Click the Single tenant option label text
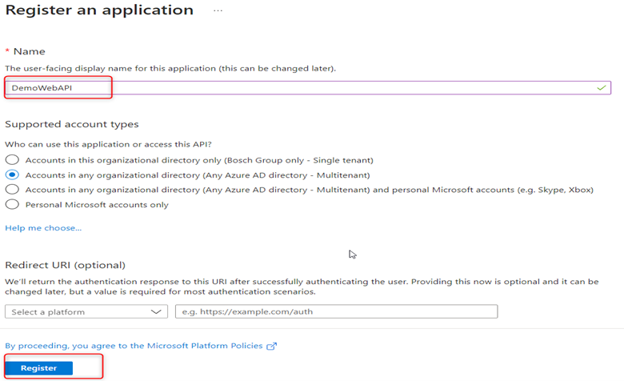624x381 pixels. tap(199, 160)
